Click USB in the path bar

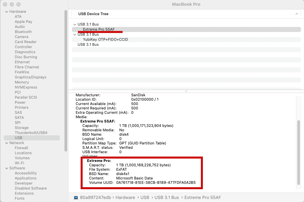pos(145,198)
